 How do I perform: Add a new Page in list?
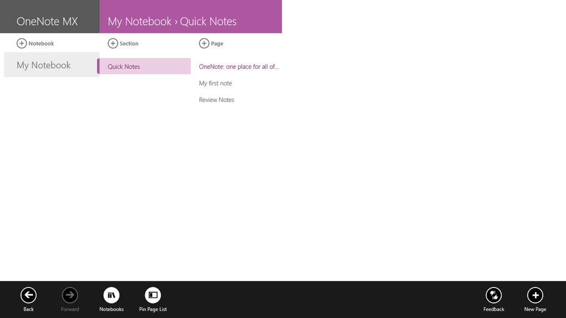click(x=211, y=43)
